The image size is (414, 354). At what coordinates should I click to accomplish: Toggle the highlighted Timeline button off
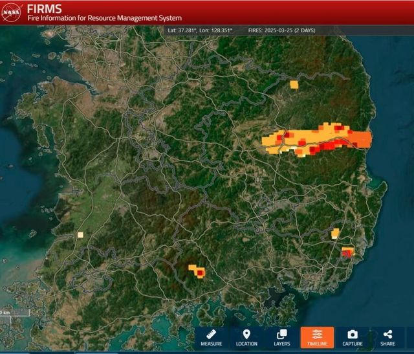[317, 337]
